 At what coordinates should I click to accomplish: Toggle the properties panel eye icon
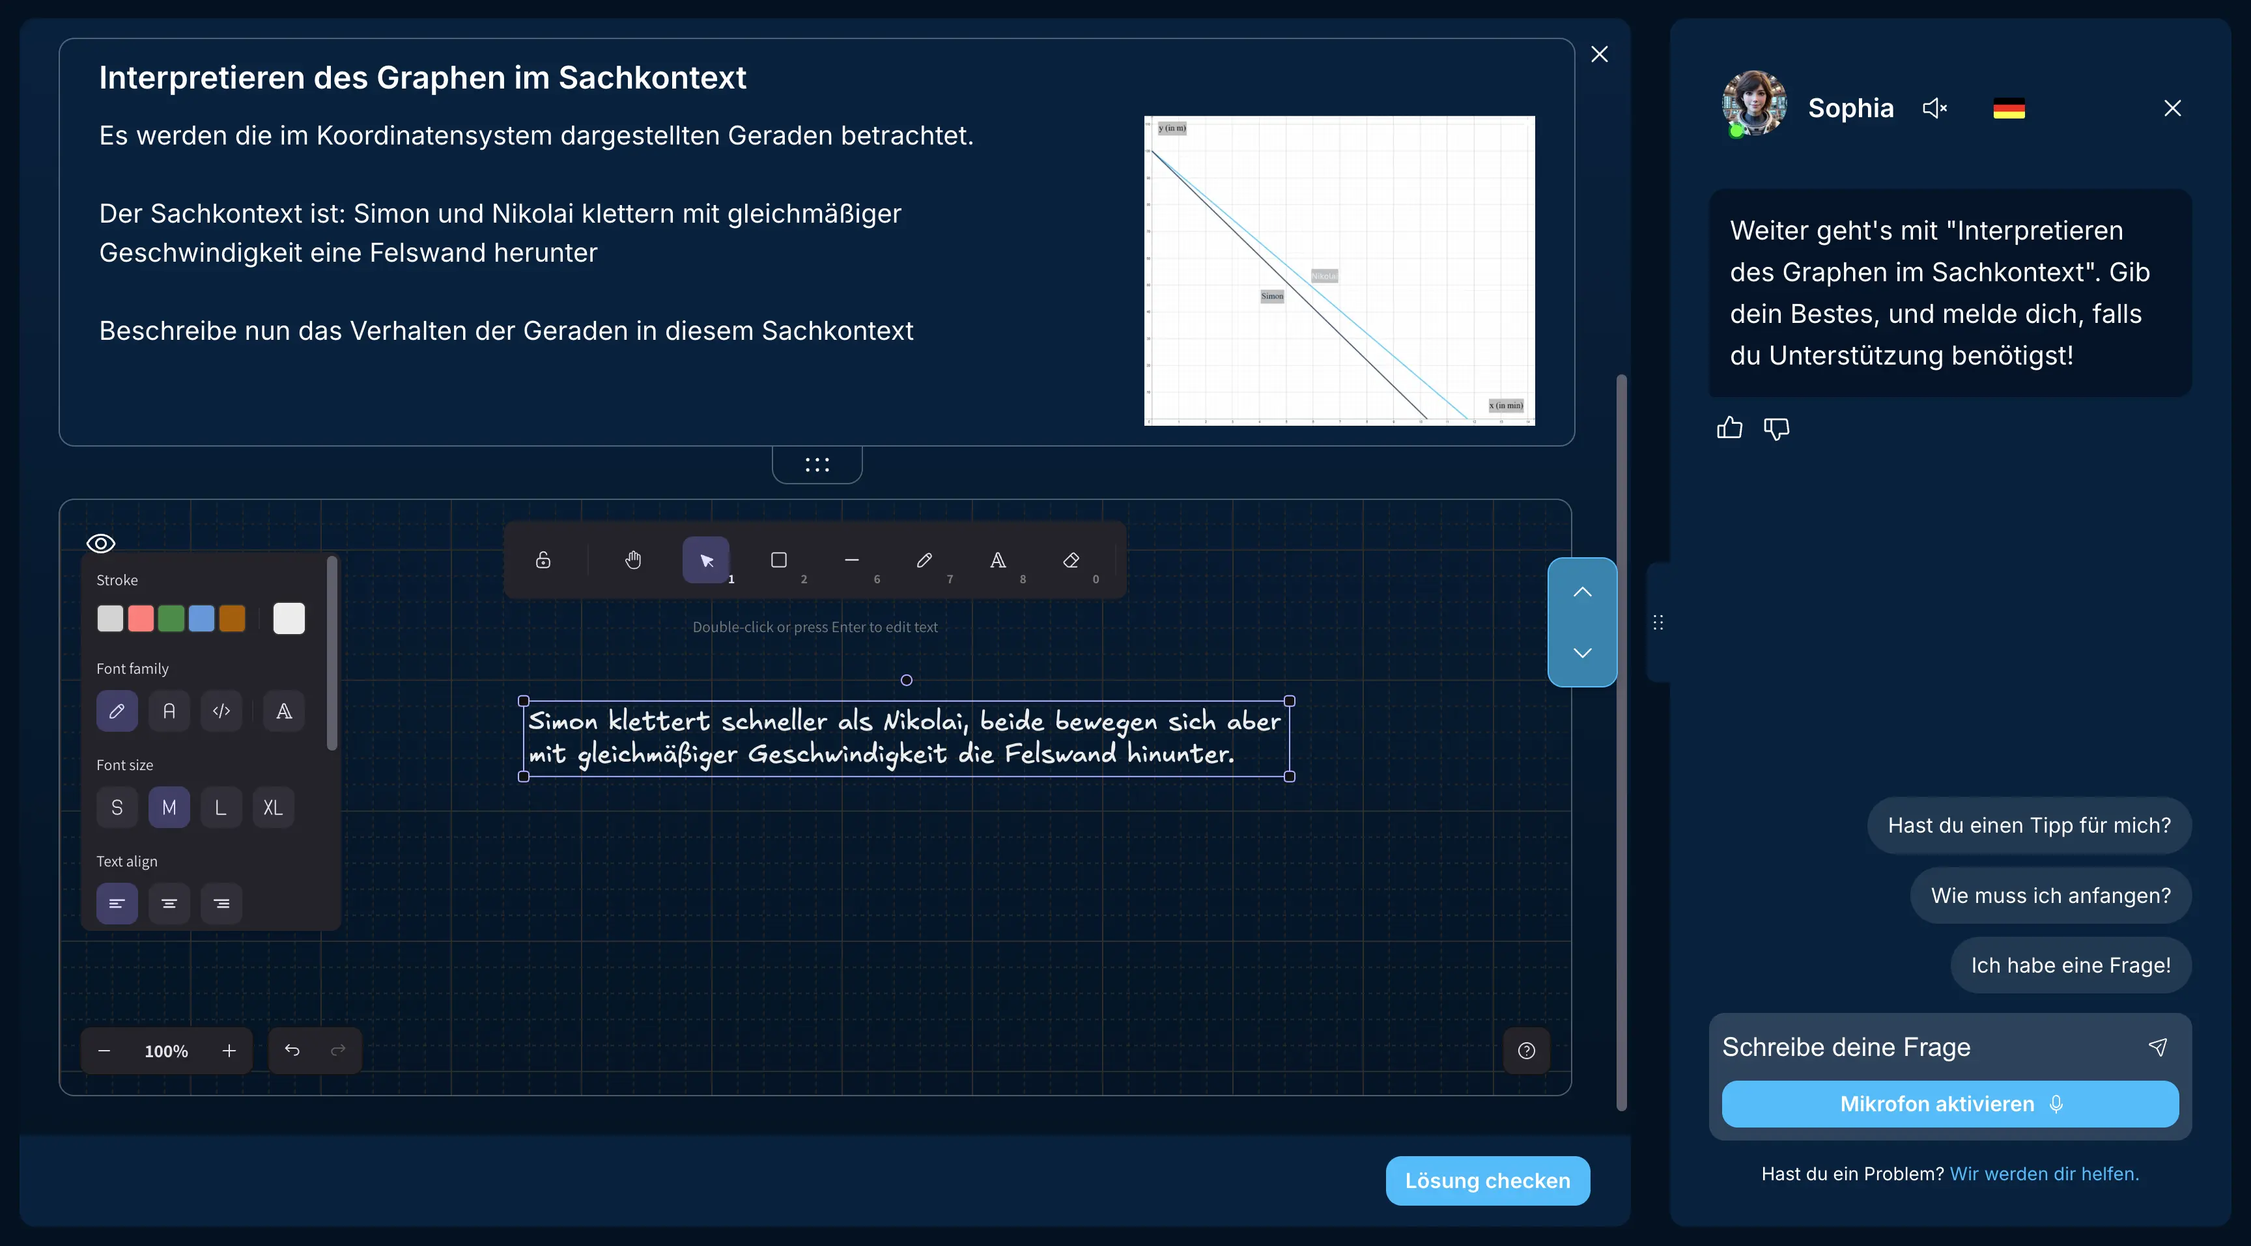tap(100, 543)
